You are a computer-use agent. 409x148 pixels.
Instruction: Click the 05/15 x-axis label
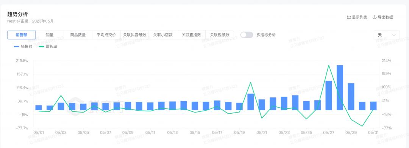click(195, 133)
